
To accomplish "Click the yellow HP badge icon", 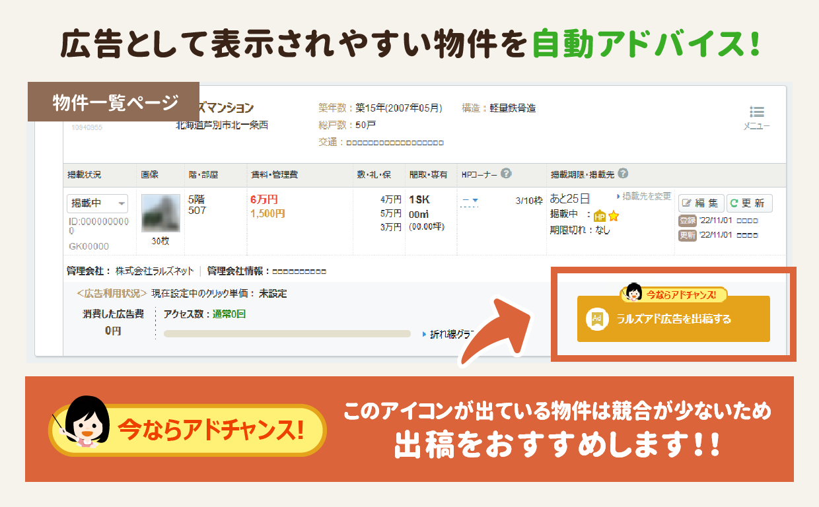I will [x=600, y=216].
